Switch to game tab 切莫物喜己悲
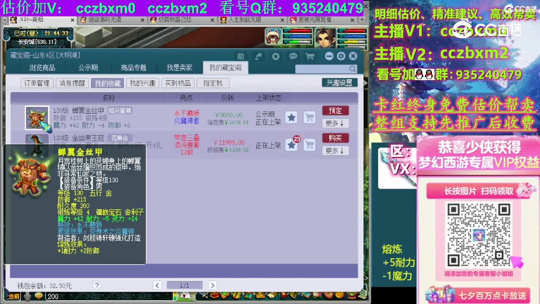 [x=181, y=19]
